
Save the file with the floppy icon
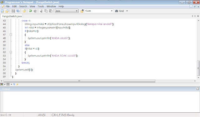click(x=13, y=11)
